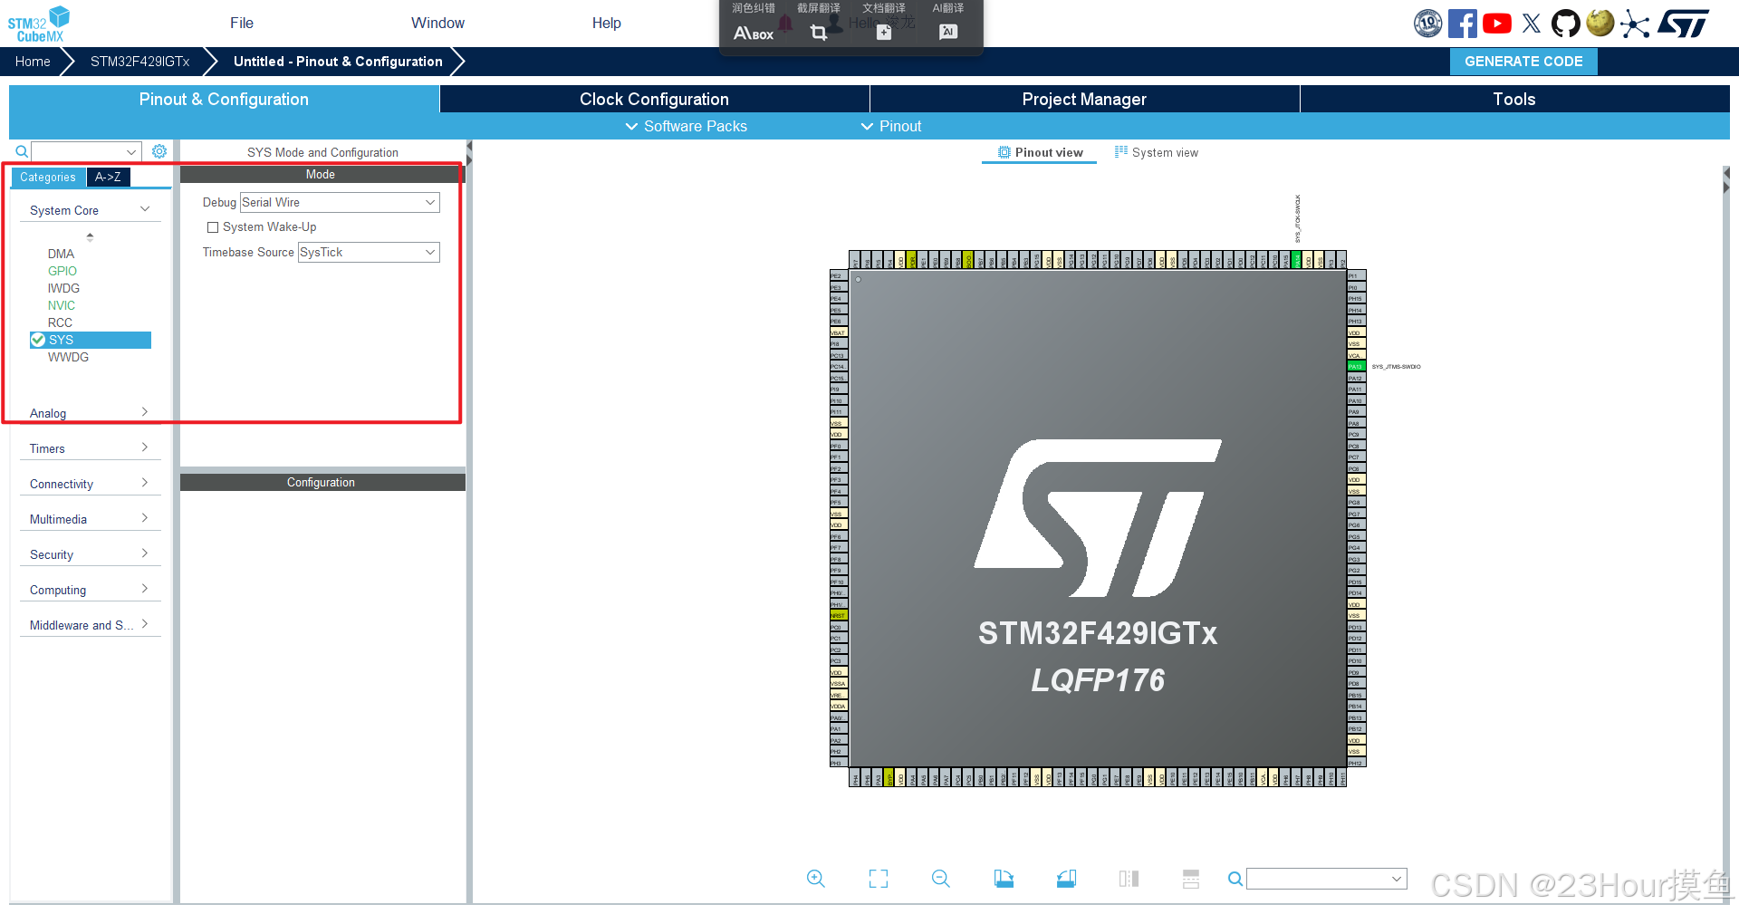Open the Window menu
This screenshot has height=914, width=1739.
[437, 23]
